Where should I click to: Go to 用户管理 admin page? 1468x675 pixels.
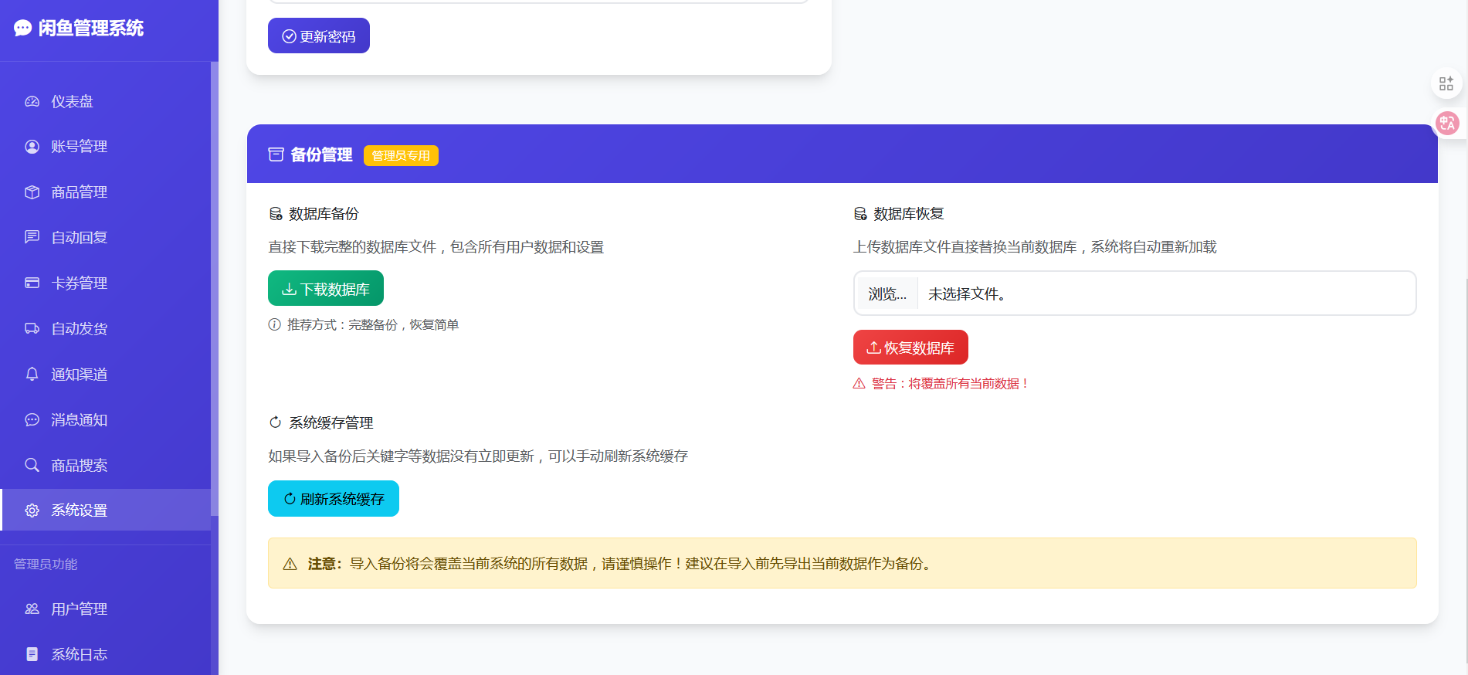point(79,609)
